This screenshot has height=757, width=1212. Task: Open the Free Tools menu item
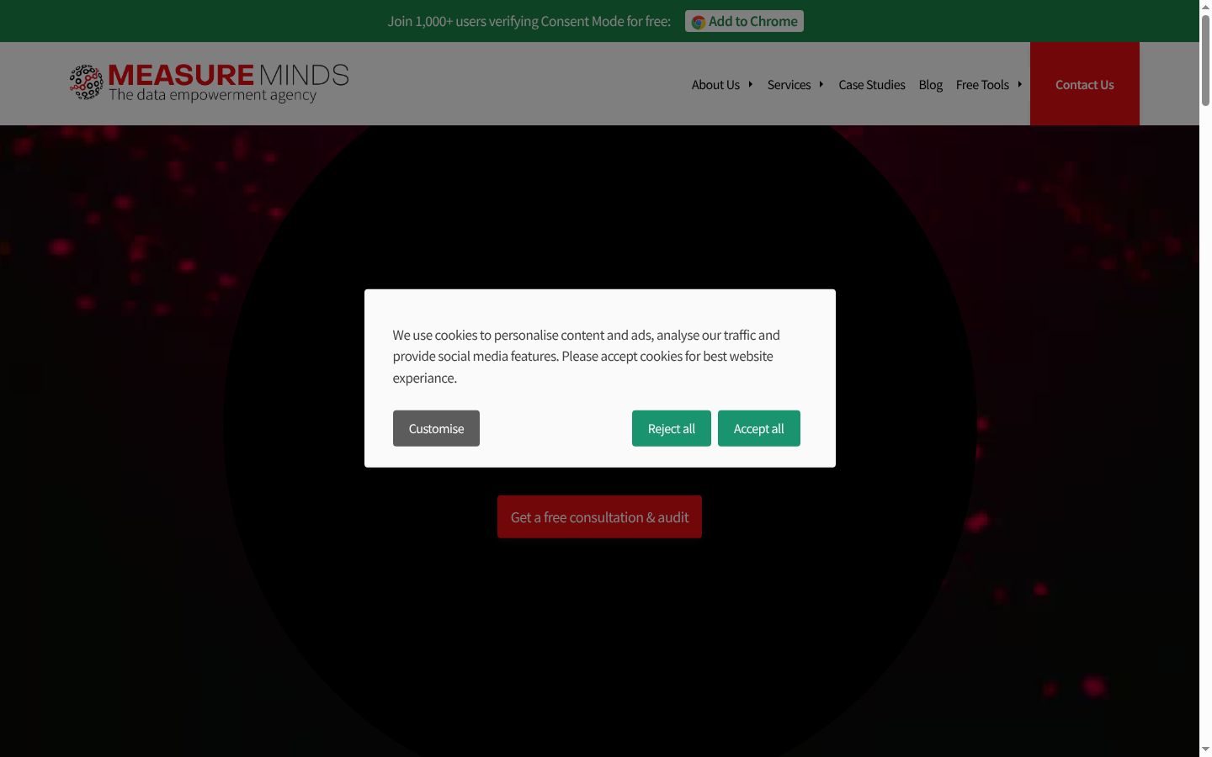(982, 85)
